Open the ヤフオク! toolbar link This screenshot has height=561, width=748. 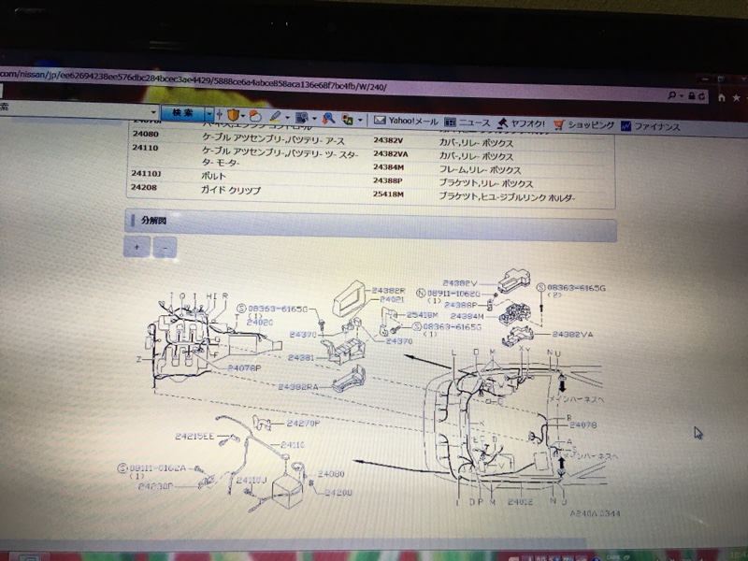pyautogui.click(x=527, y=124)
